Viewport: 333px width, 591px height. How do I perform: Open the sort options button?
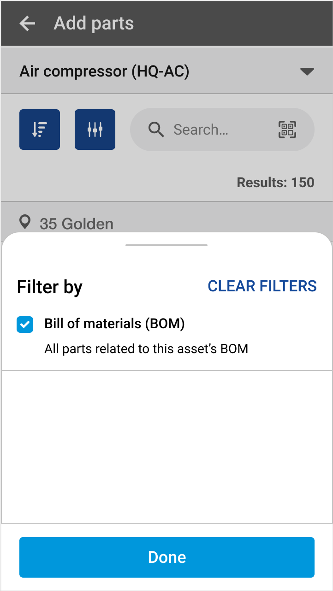click(x=40, y=130)
